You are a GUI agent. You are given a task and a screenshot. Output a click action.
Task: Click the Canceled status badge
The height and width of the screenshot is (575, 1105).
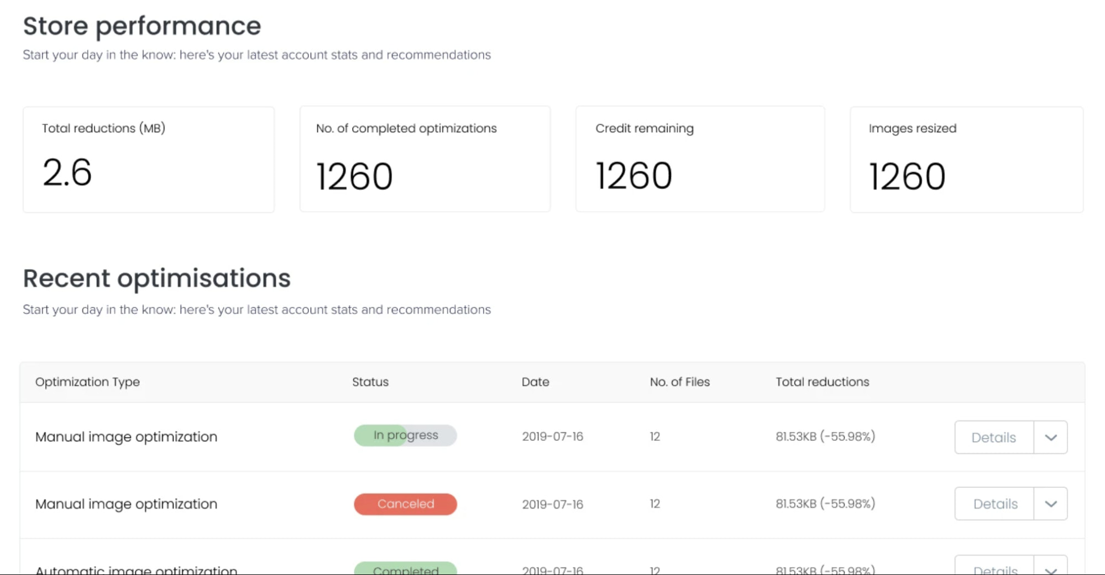tap(405, 504)
